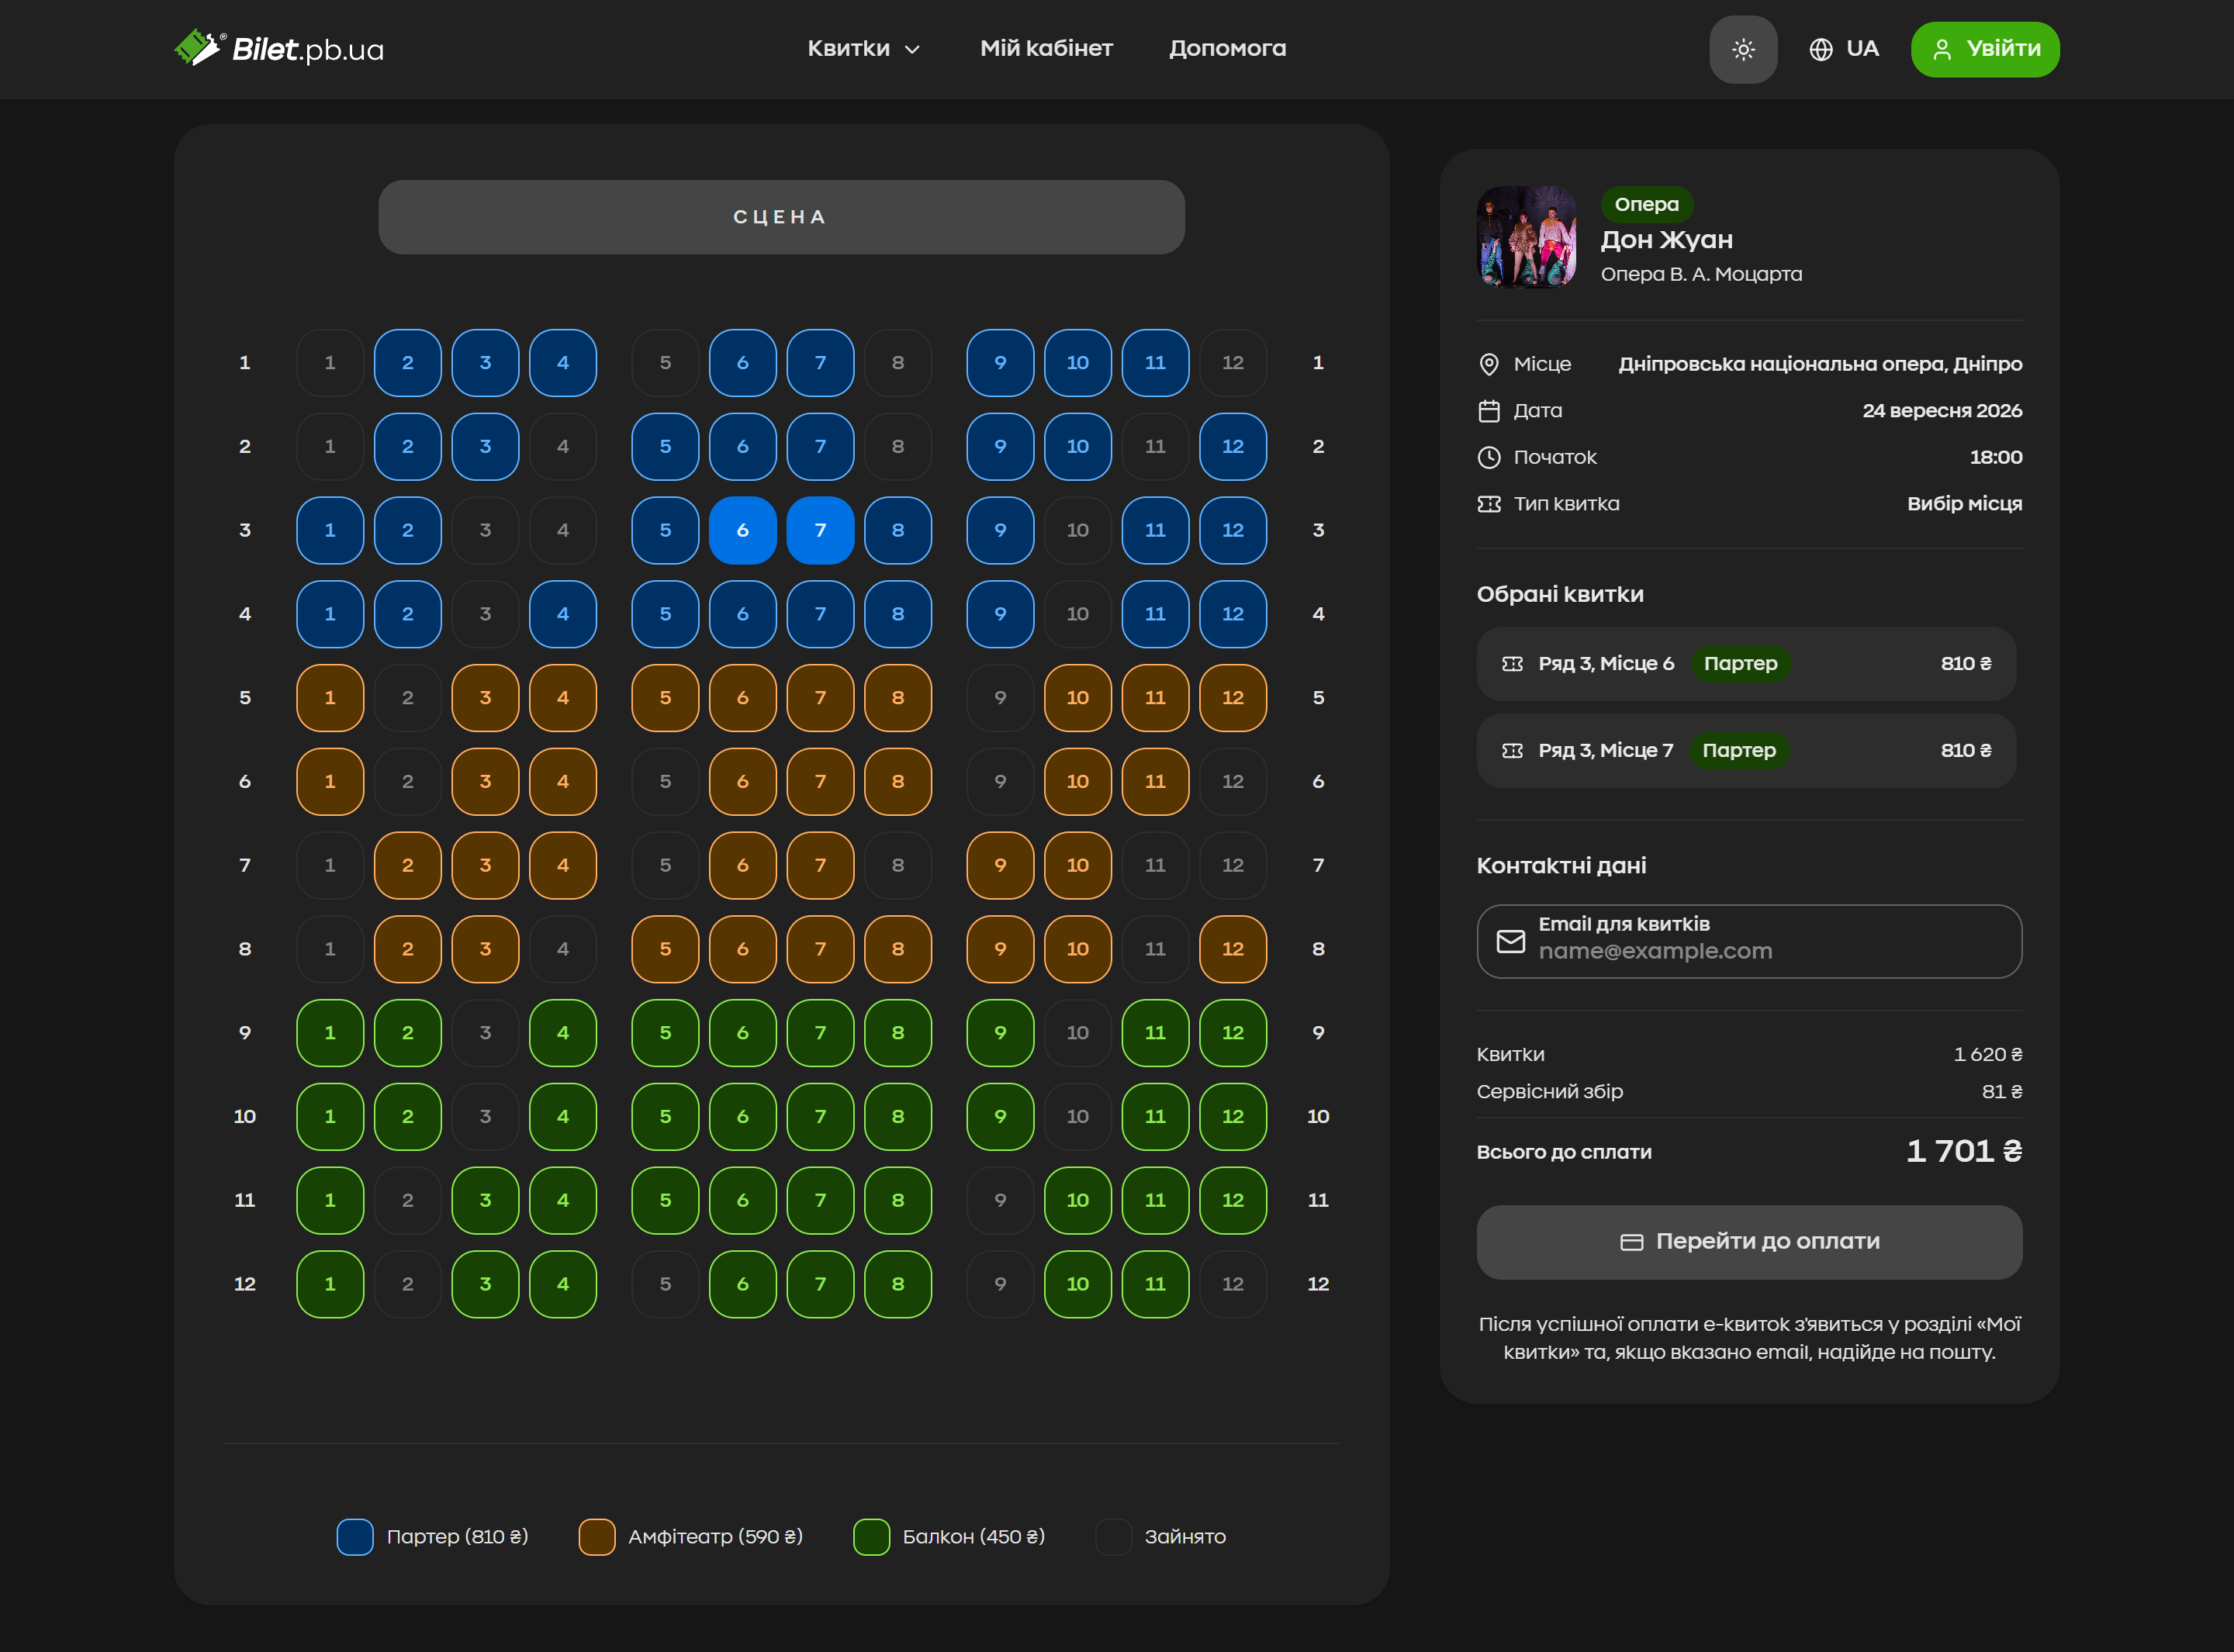Viewport: 2234px width, 1652px height.
Task: Click the dark Зайнято legend swatch
Action: click(x=1113, y=1537)
